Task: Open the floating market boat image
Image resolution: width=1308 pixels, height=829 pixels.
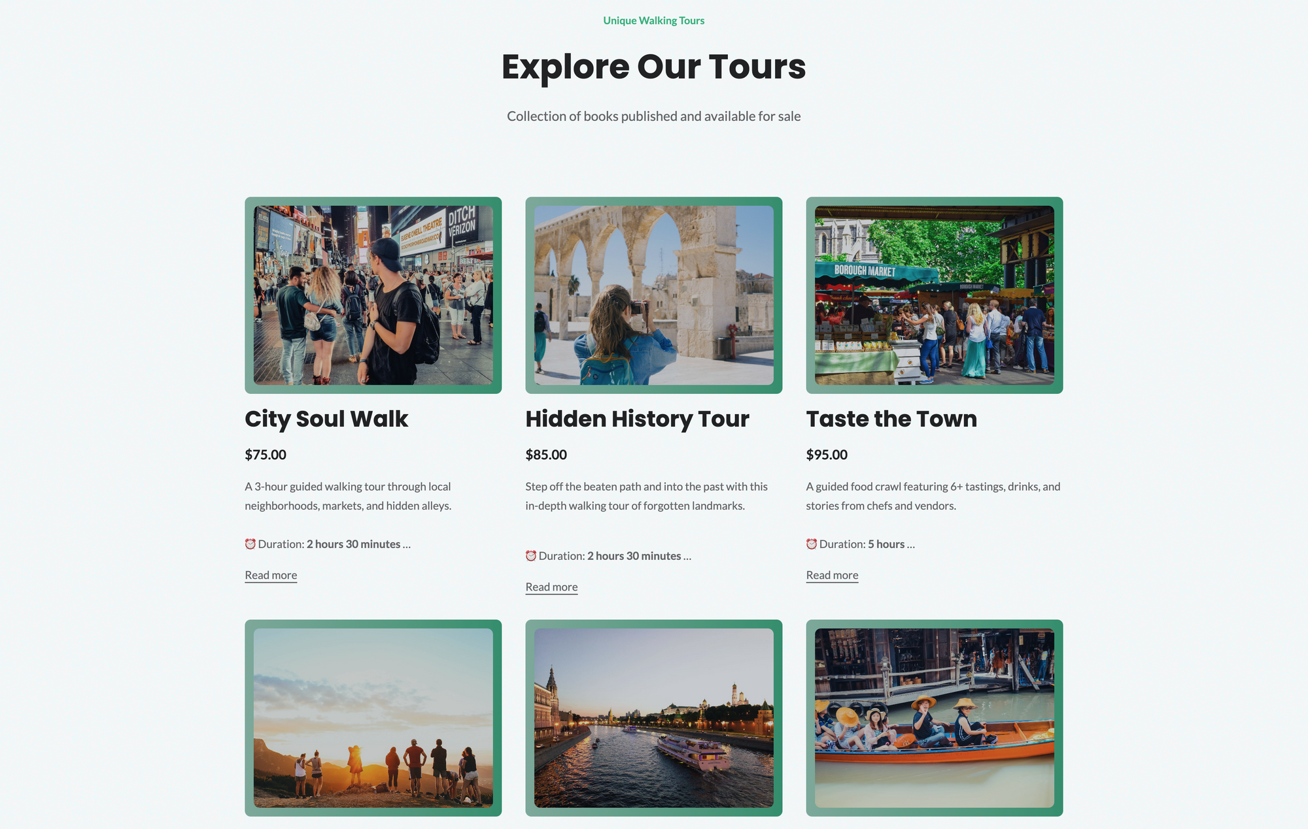Action: click(934, 718)
